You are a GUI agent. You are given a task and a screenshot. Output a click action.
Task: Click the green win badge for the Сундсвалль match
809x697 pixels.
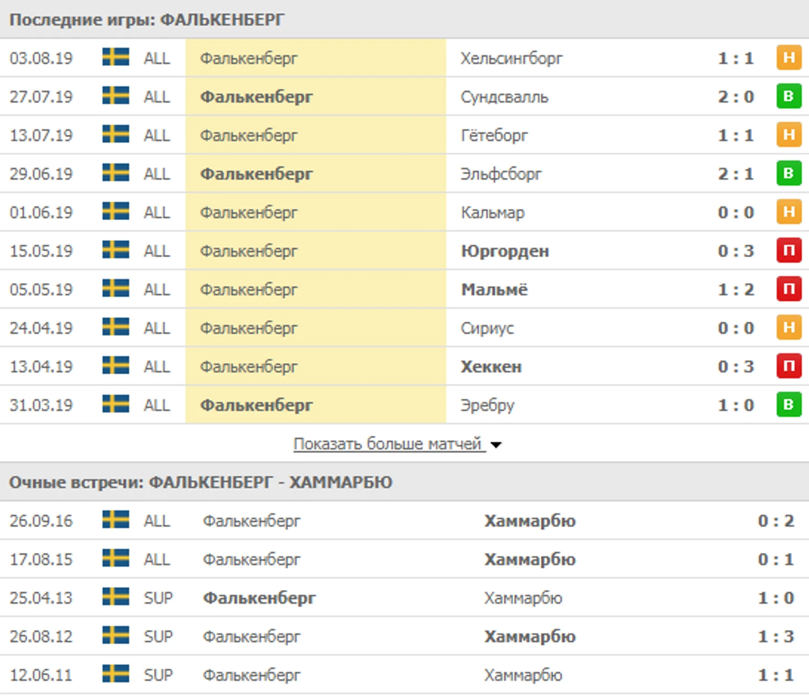(x=789, y=96)
